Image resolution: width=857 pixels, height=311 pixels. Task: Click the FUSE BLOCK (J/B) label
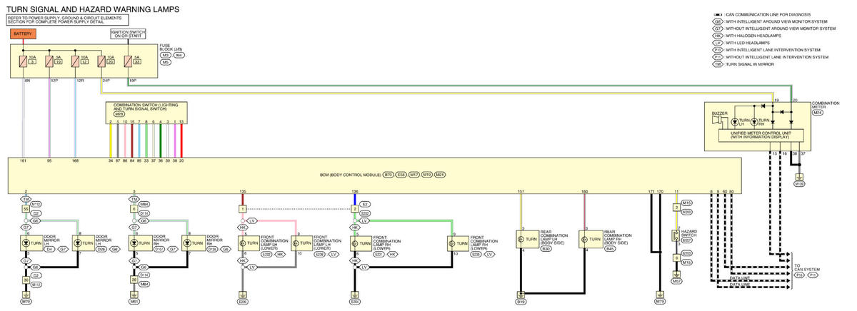172,47
